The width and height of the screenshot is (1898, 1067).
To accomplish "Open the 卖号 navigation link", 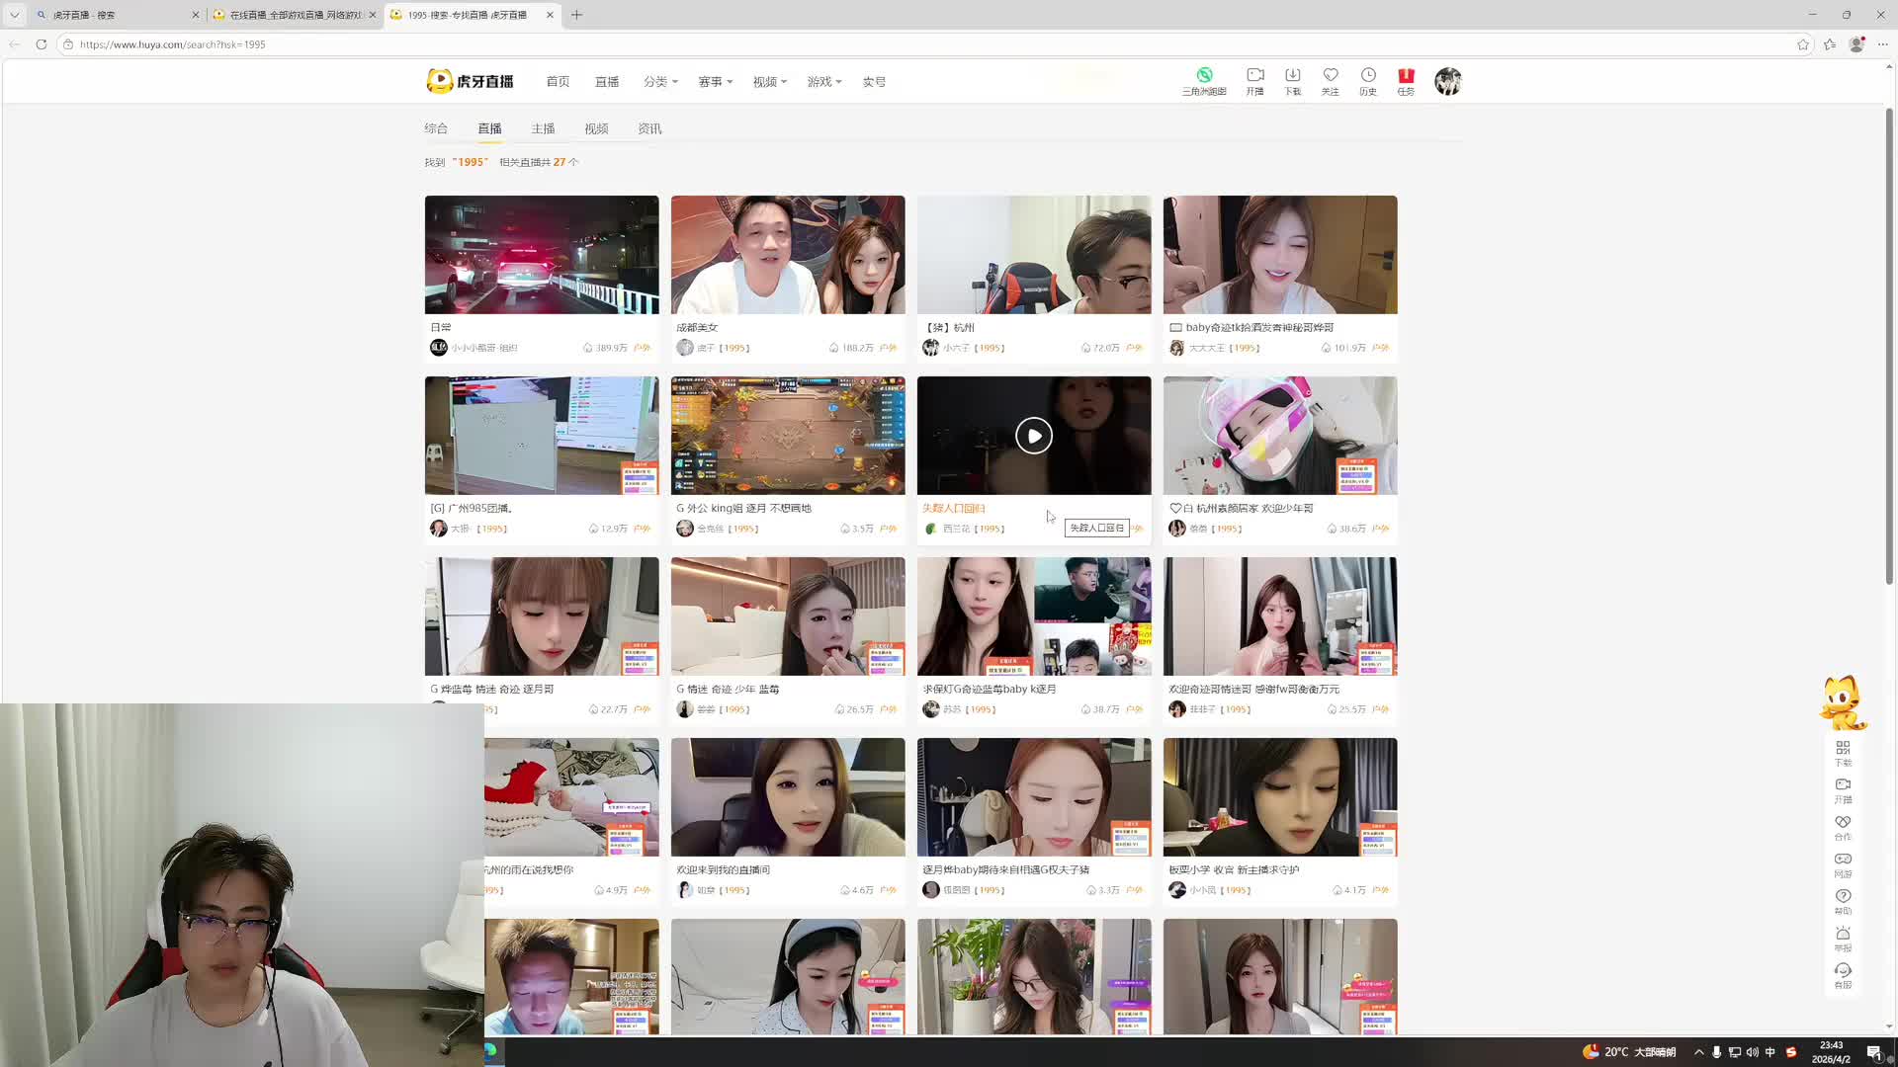I will 874,82.
